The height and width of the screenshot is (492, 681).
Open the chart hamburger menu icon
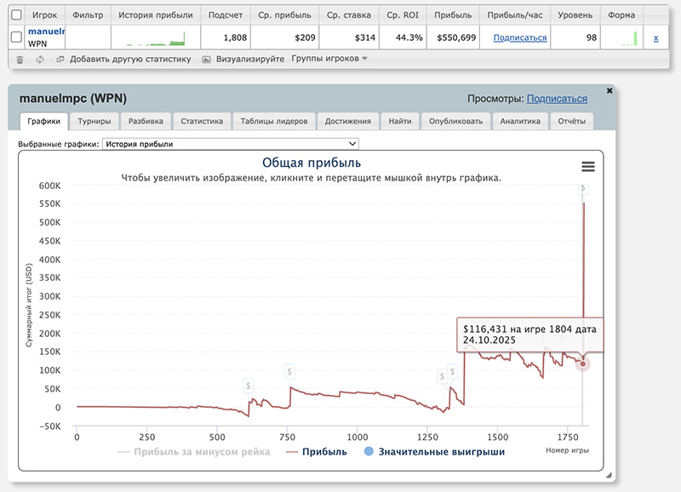(587, 167)
